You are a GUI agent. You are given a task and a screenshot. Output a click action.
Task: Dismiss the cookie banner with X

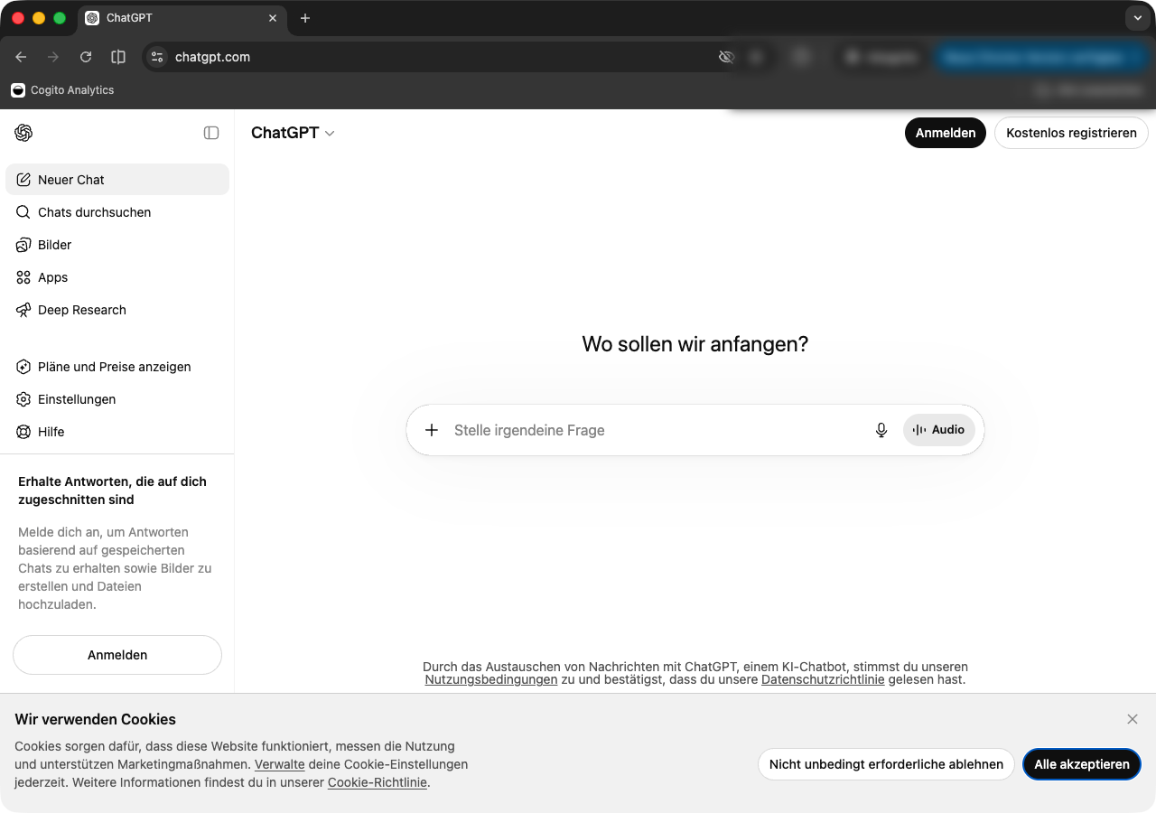(x=1133, y=719)
